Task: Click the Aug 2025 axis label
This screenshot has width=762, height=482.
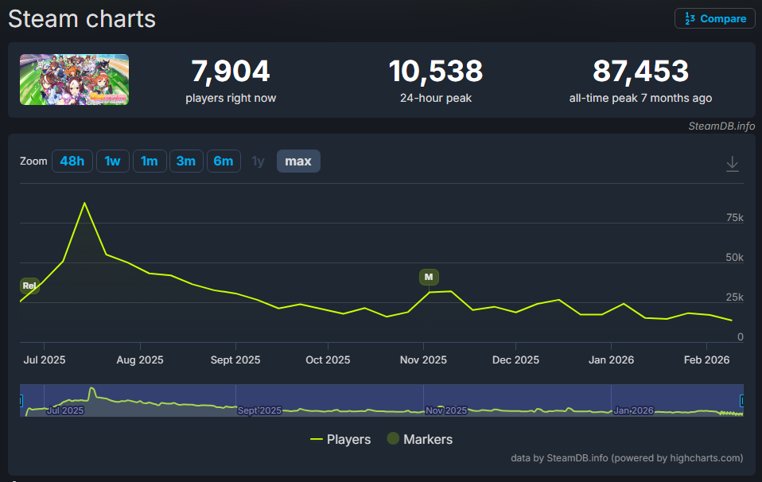Action: [x=140, y=360]
